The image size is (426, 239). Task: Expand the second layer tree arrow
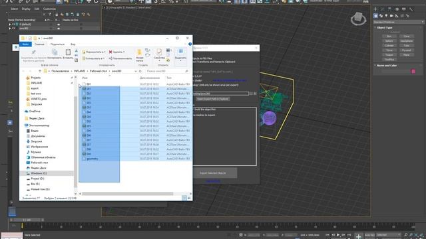pyautogui.click(x=10, y=28)
